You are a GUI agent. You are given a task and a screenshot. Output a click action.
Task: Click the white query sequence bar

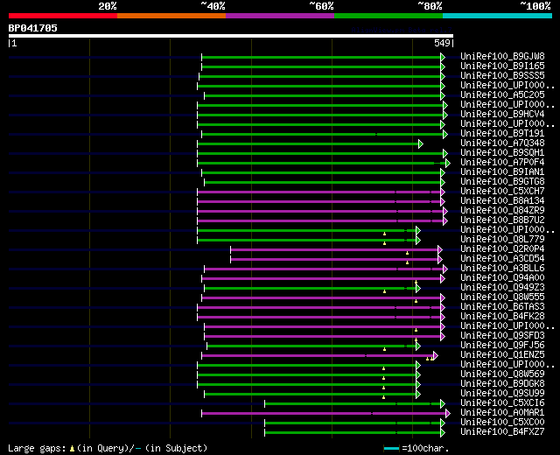(x=231, y=36)
